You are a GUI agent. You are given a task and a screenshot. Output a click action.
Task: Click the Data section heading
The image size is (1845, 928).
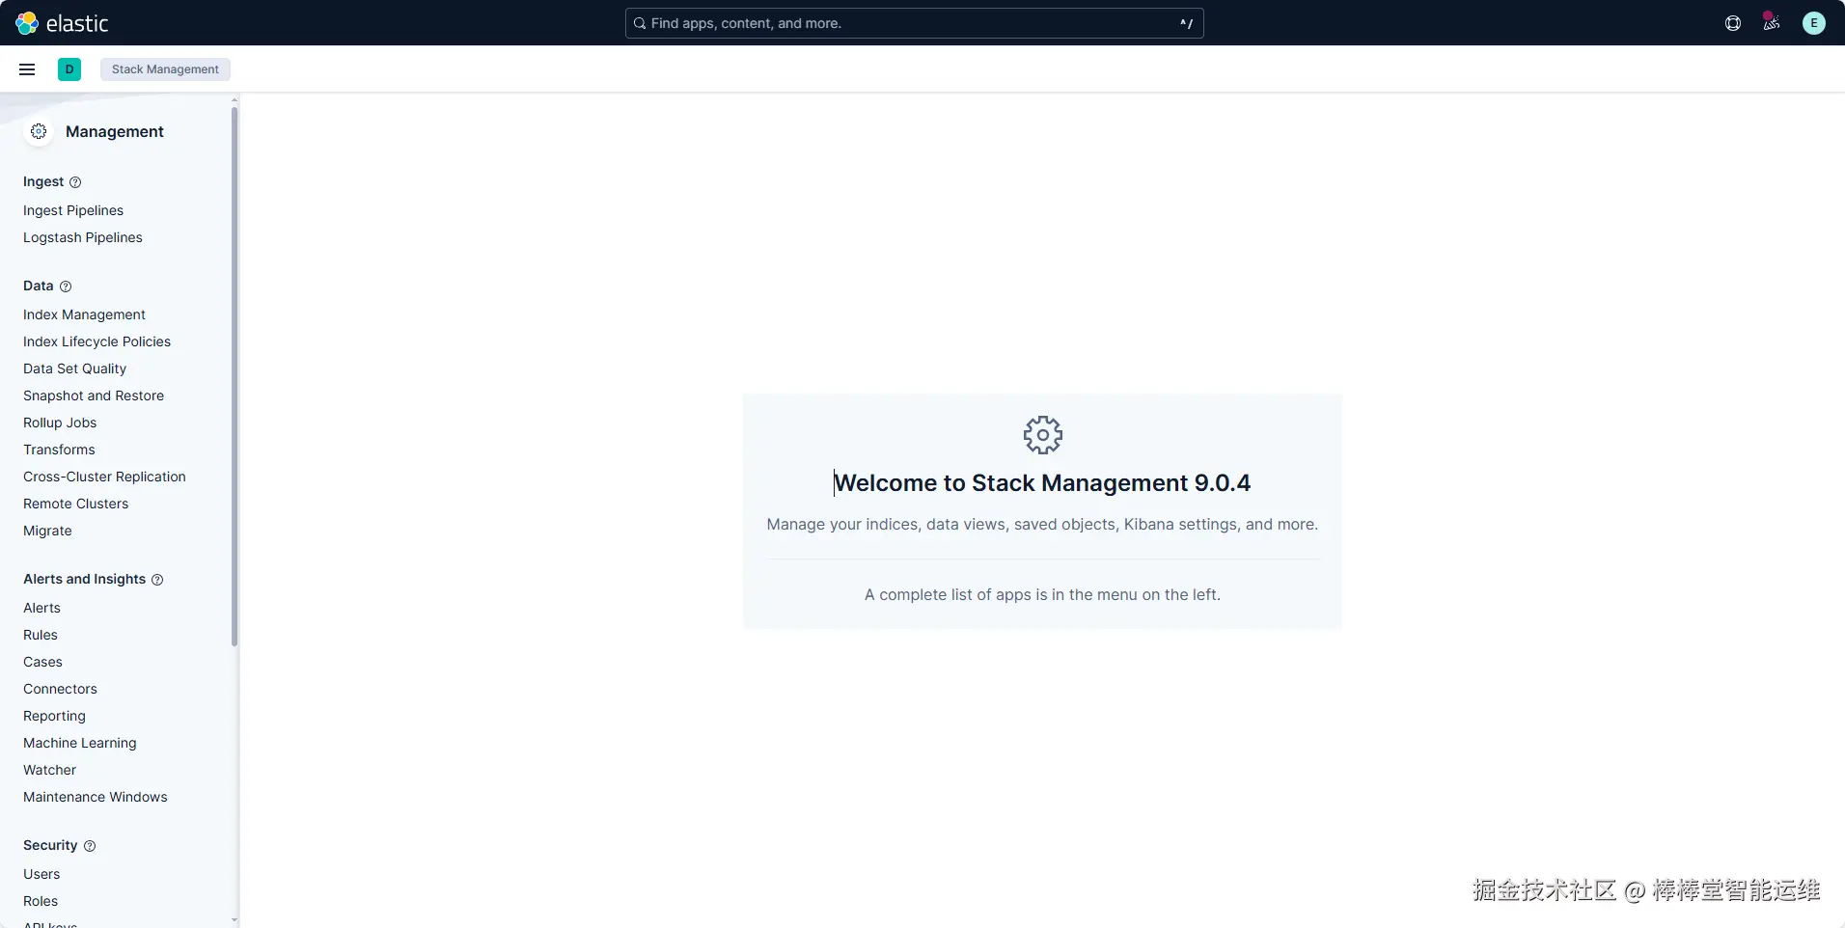(x=39, y=286)
